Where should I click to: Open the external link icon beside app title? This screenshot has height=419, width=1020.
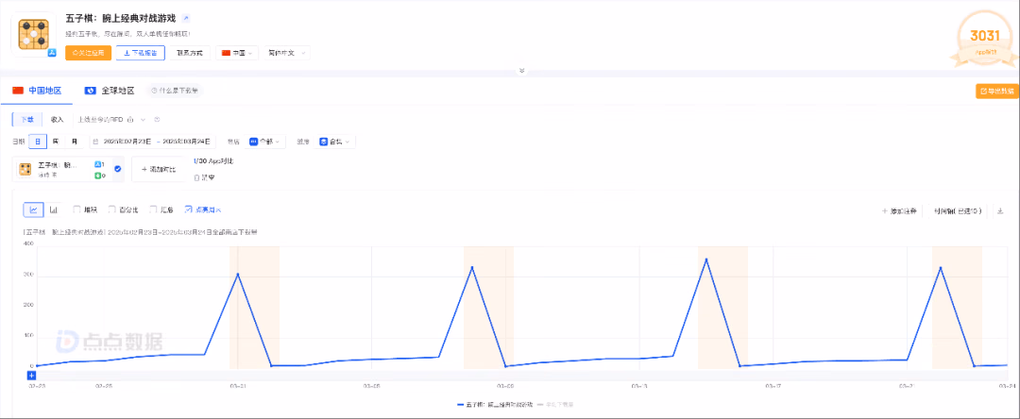point(186,18)
